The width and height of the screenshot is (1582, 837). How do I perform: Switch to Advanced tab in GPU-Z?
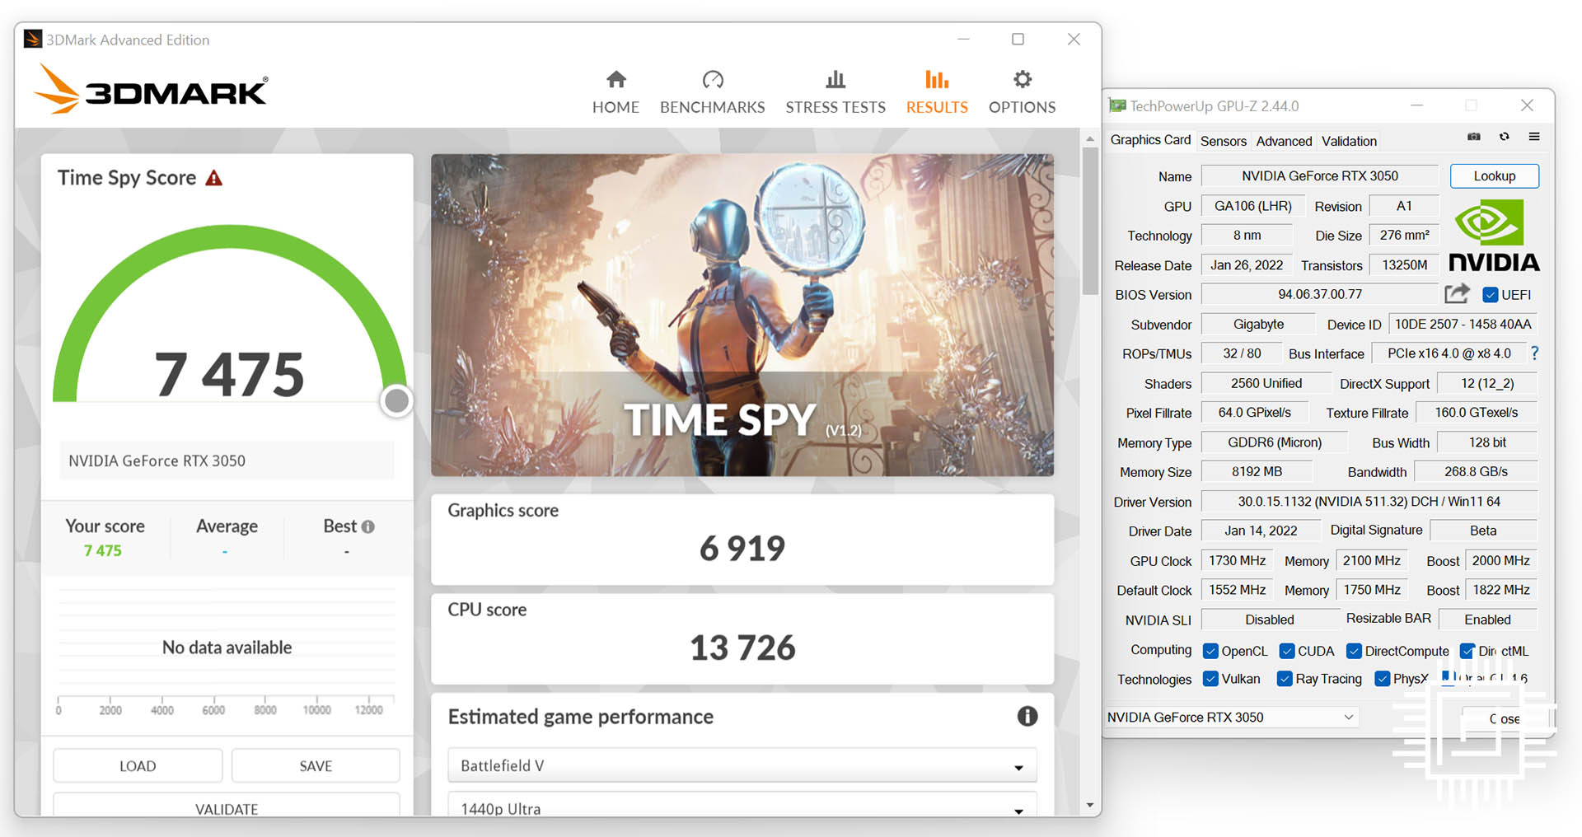(x=1284, y=141)
